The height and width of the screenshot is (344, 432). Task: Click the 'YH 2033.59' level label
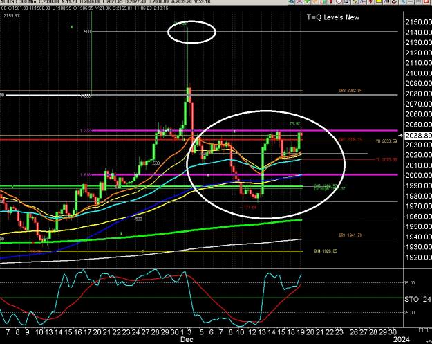coord(386,141)
